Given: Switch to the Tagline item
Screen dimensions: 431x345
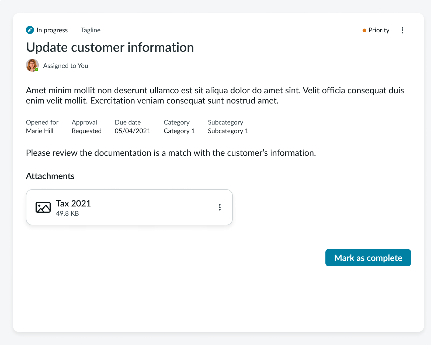Looking at the screenshot, I should click(91, 30).
